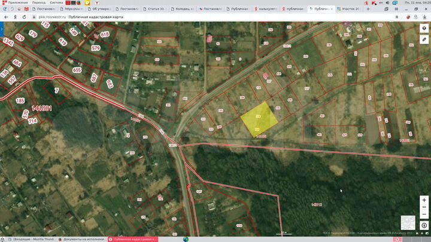Reload the cadastral map page
This screenshot has width=431, height=242.
25,17
